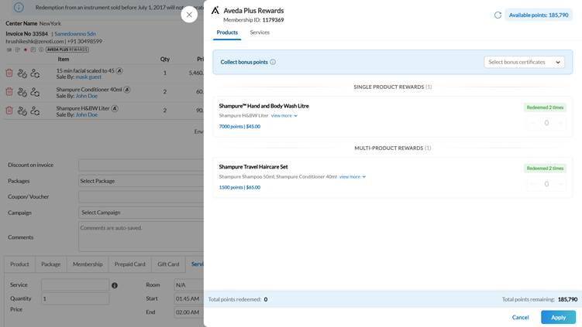Screen dimensions: 582x327
Task: Click the 1500 points | $65.00 text
Action: click(x=239, y=187)
